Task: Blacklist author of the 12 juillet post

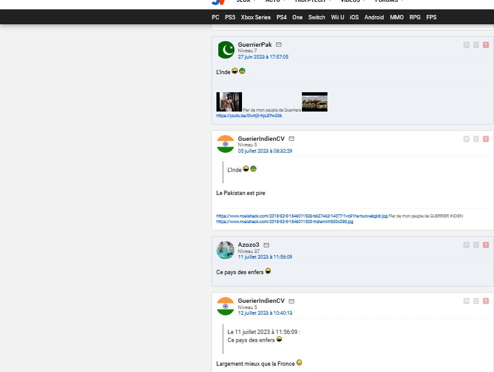Action: (x=476, y=301)
